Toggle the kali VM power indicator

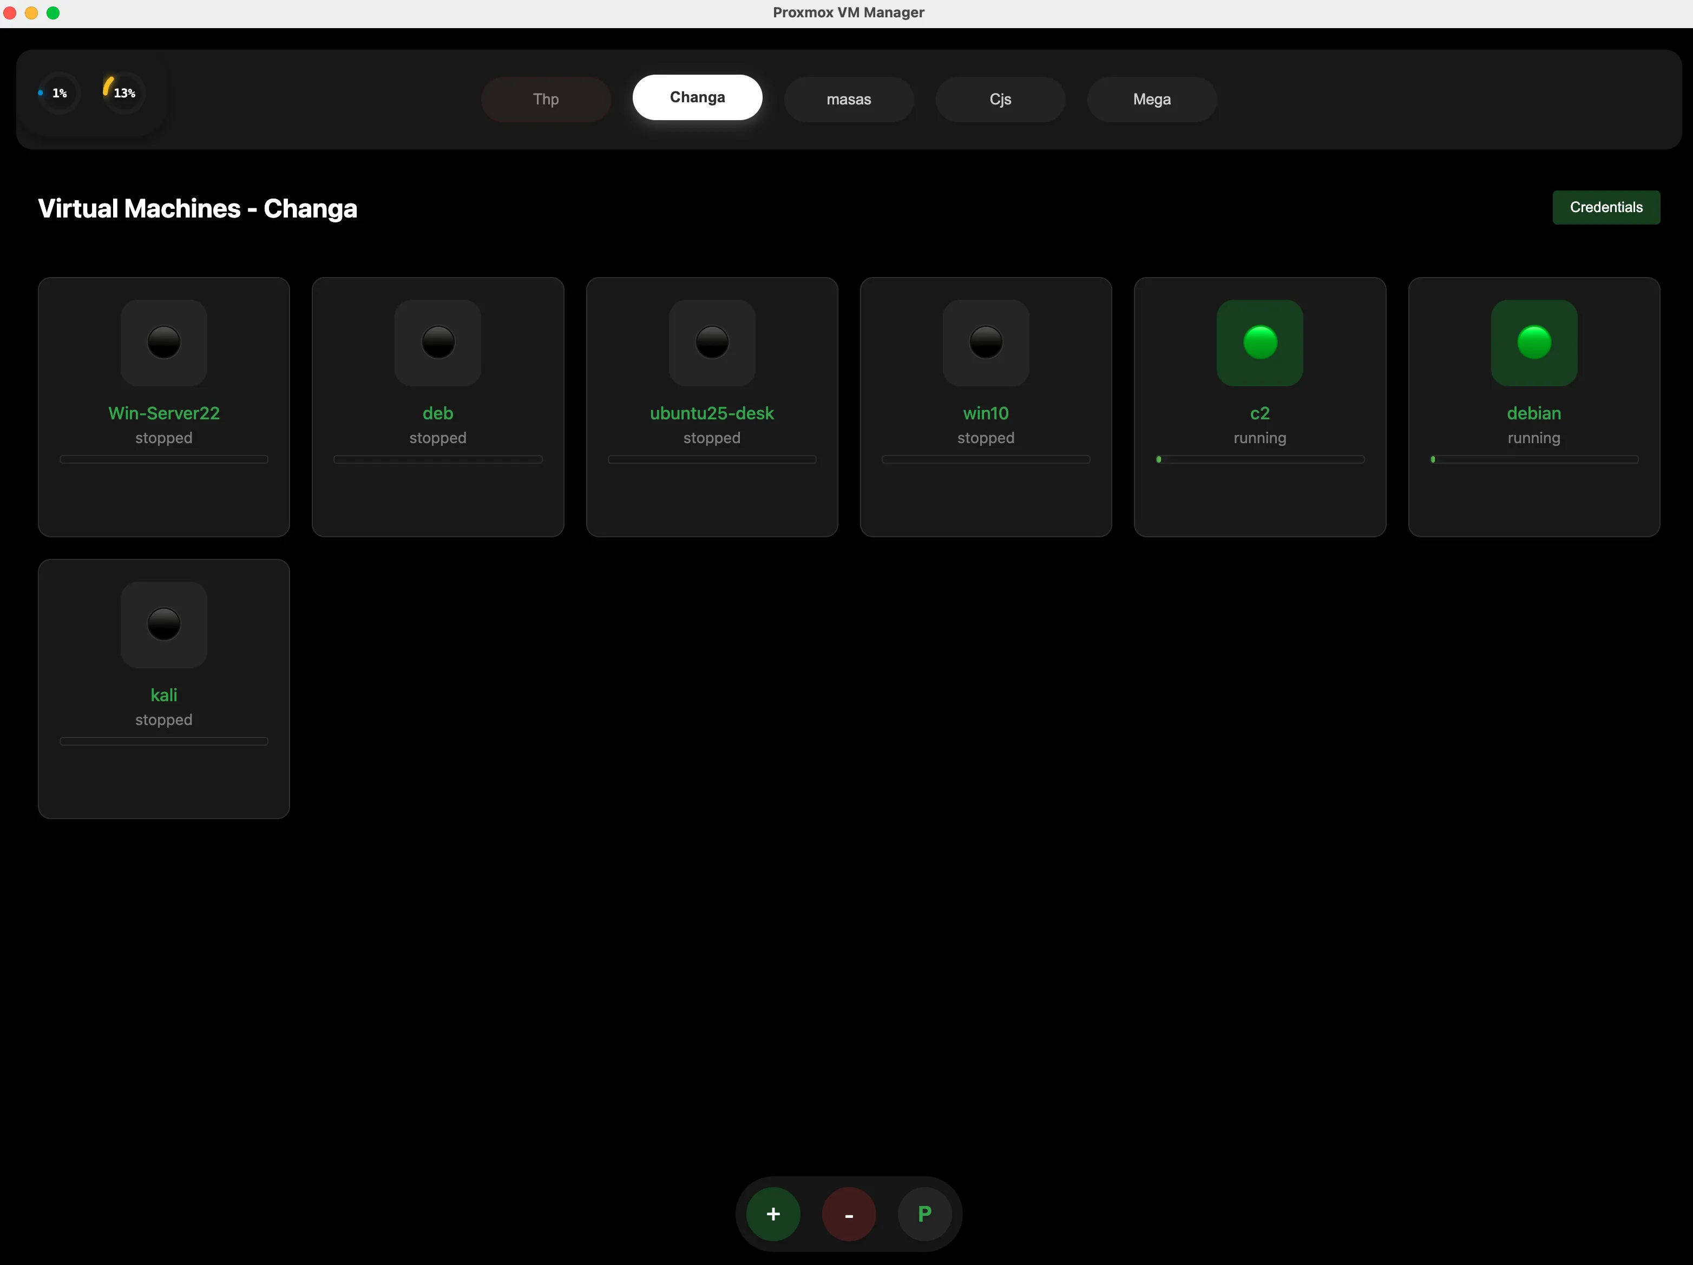click(164, 624)
